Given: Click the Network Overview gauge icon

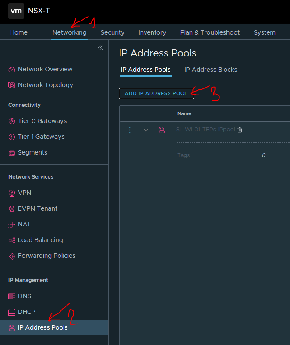Looking at the screenshot, I should click(x=12, y=70).
